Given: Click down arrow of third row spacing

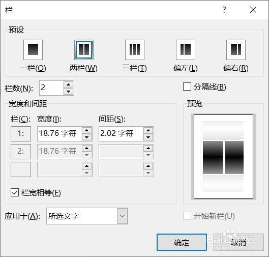Looking at the screenshot, I should (x=148, y=173).
